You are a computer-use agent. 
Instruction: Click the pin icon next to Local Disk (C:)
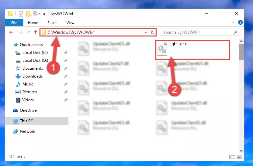[x=66, y=53]
